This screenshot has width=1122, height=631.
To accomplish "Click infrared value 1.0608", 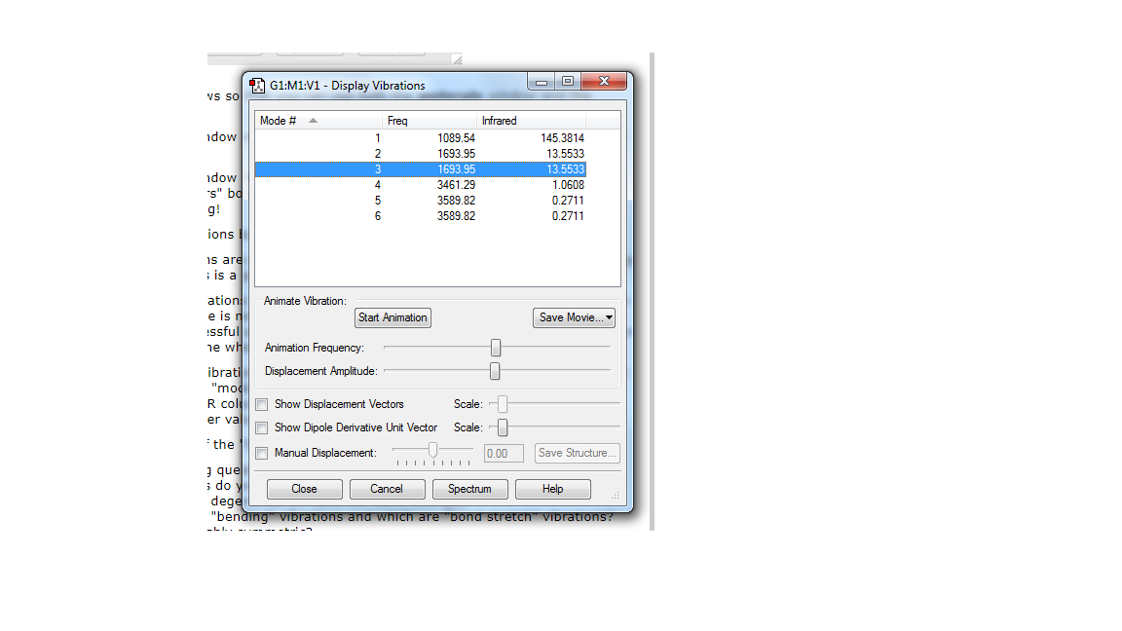I will (568, 185).
